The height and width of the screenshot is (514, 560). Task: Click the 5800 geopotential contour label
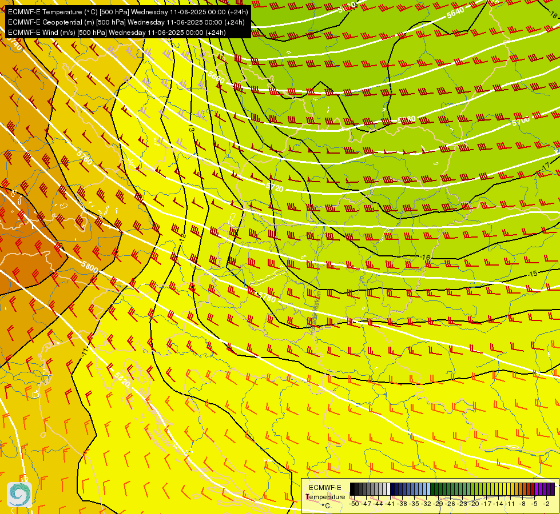(89, 267)
